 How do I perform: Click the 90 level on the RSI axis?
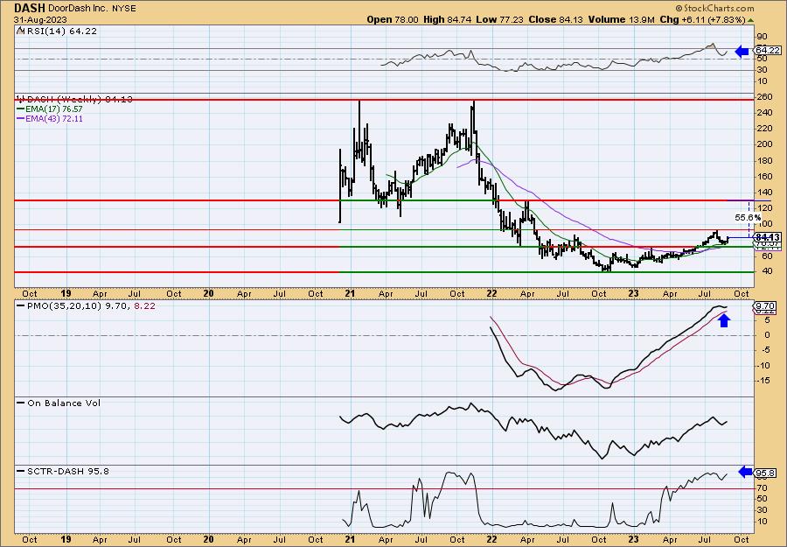click(x=762, y=37)
